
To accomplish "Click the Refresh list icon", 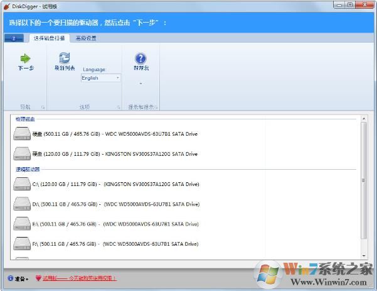I will pyautogui.click(x=64, y=58).
